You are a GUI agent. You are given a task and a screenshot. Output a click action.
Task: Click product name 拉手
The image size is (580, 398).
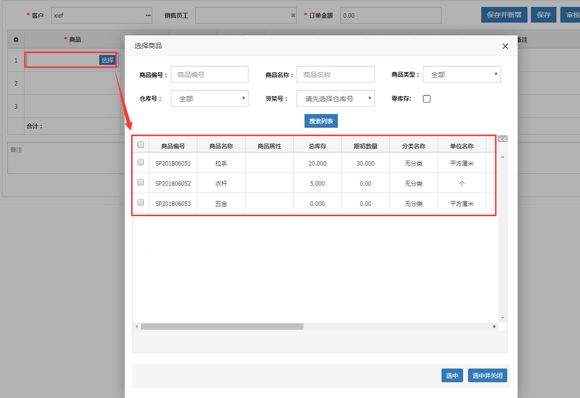point(221,163)
